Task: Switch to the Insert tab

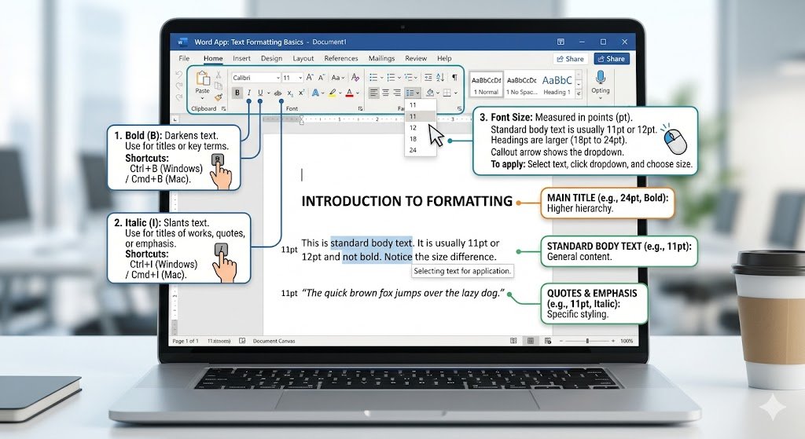Action: (241, 58)
